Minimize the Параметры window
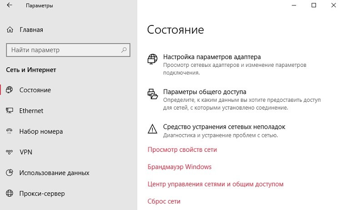Viewport: 341px width, 210px height. pyautogui.click(x=294, y=5)
